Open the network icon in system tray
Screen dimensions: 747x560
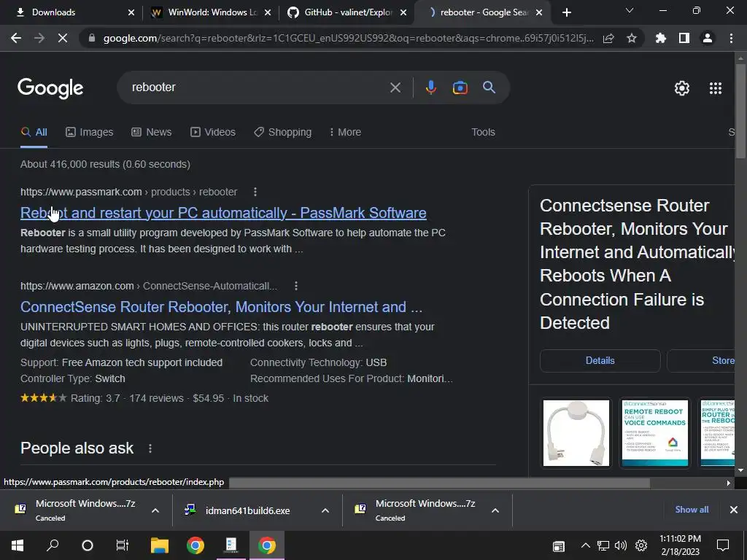coord(603,545)
